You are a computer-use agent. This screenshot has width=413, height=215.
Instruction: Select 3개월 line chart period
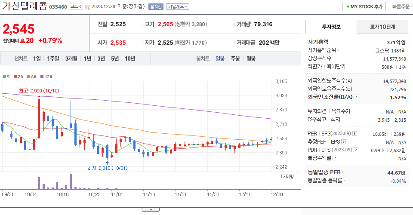(71, 58)
